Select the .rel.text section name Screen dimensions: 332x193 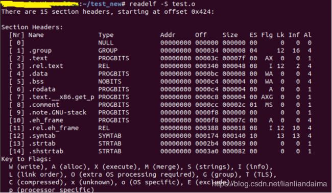pyautogui.click(x=46, y=66)
